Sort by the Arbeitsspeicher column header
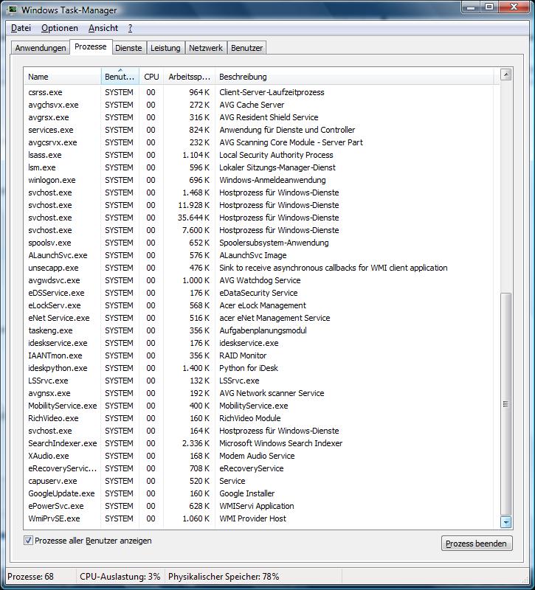The height and width of the screenshot is (590, 535). point(189,77)
